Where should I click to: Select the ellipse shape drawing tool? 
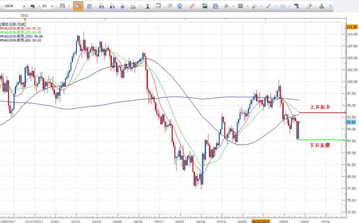click(x=282, y=7)
